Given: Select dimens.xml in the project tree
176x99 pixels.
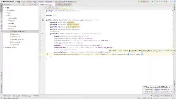Looking at the screenshot, I should point(16,37).
